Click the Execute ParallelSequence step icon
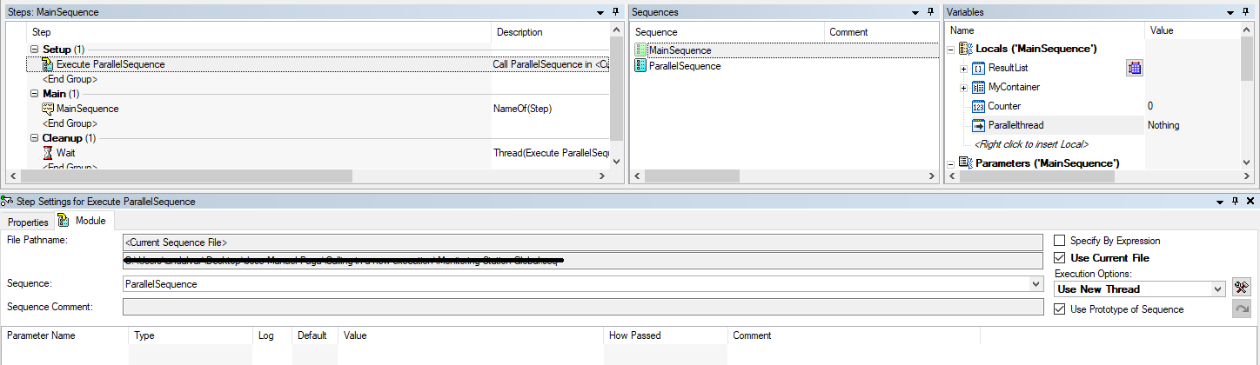1260x365 pixels. coord(48,64)
